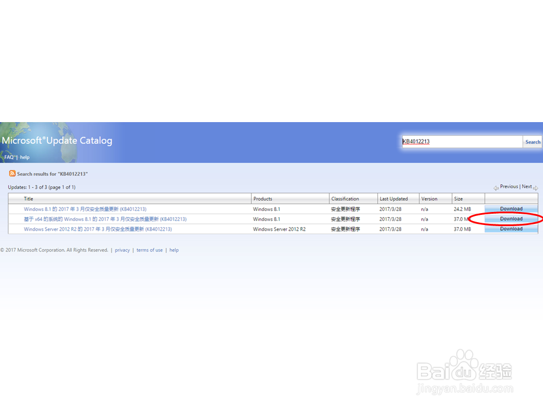543x407 pixels.
Task: Open the x64 Windows 8.1 update title link
Action: [105, 219]
